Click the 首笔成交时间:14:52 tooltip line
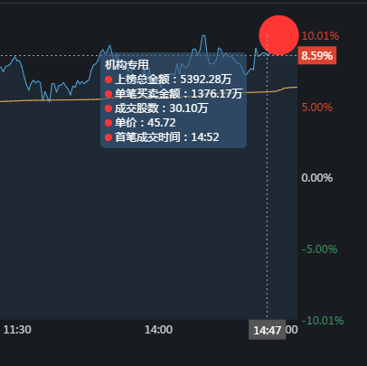Viewport: 367px width, 366px height. coord(167,137)
